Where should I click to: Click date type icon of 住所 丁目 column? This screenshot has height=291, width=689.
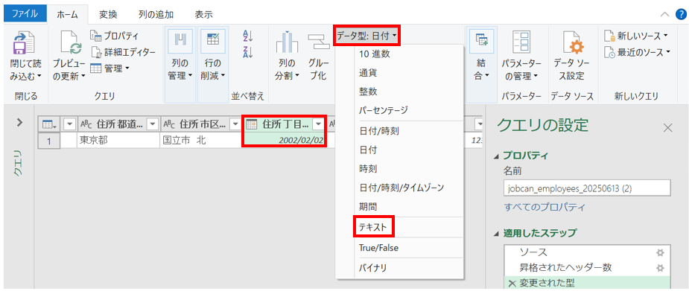(251, 125)
